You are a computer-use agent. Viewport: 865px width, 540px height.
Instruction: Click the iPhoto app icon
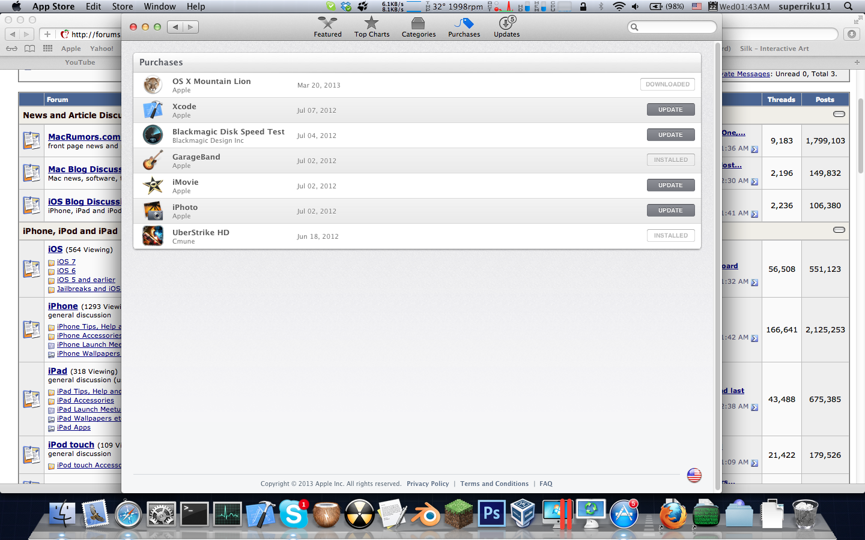pos(153,211)
